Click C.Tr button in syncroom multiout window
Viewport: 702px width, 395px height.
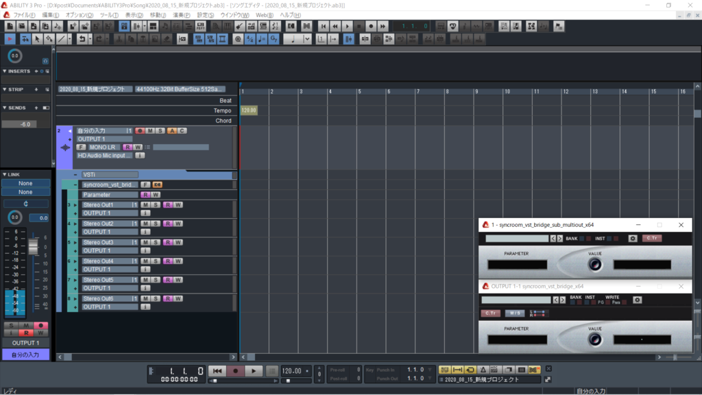[652, 238]
